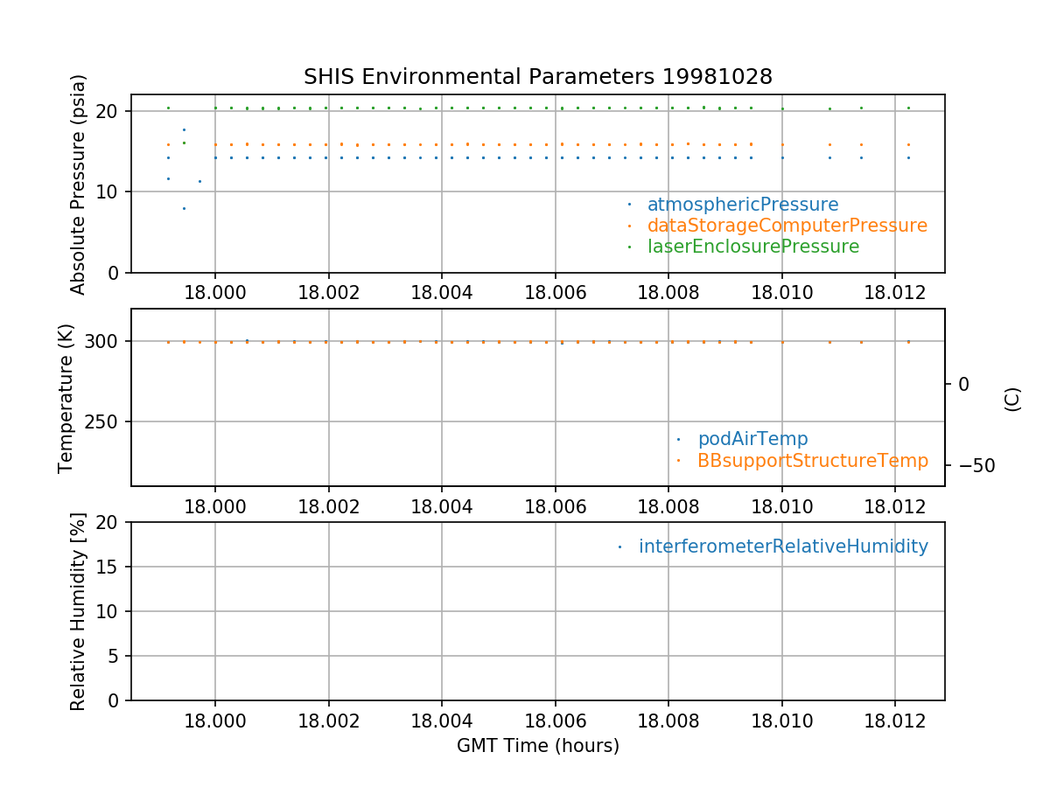This screenshot has width=1050, height=787.
Task: Click the lowest blue outlier point near 8 psia
Action: click(x=184, y=208)
